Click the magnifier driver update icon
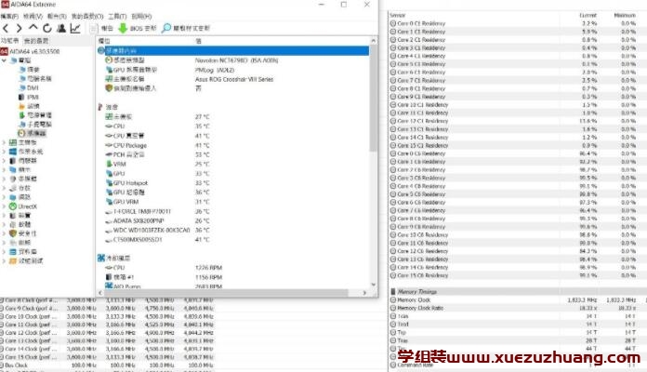Screen dimensions: 647x372 point(166,29)
